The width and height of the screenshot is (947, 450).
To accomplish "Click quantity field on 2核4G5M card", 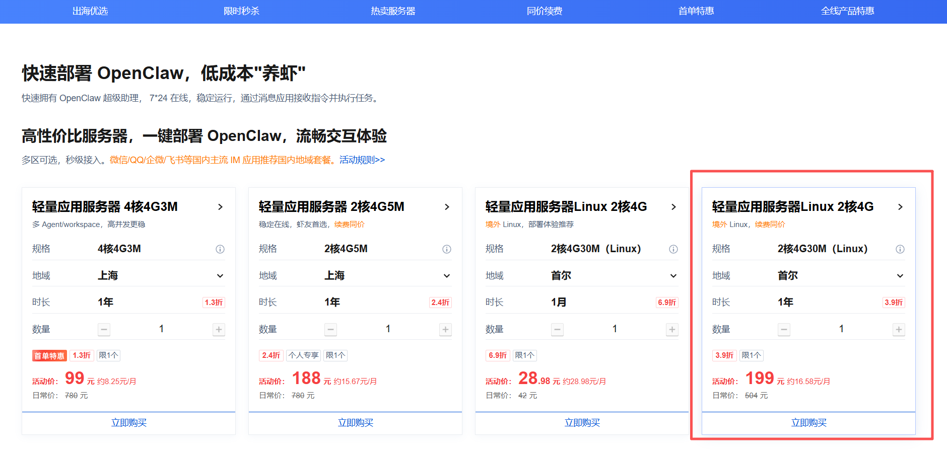I will click(x=388, y=329).
